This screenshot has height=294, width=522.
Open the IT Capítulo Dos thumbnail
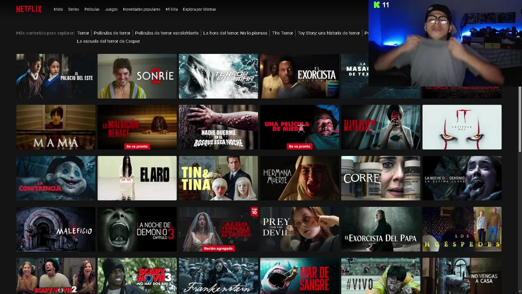click(x=462, y=127)
